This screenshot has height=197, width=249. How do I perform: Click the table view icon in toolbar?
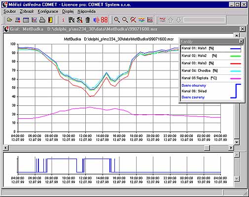(x=26, y=20)
